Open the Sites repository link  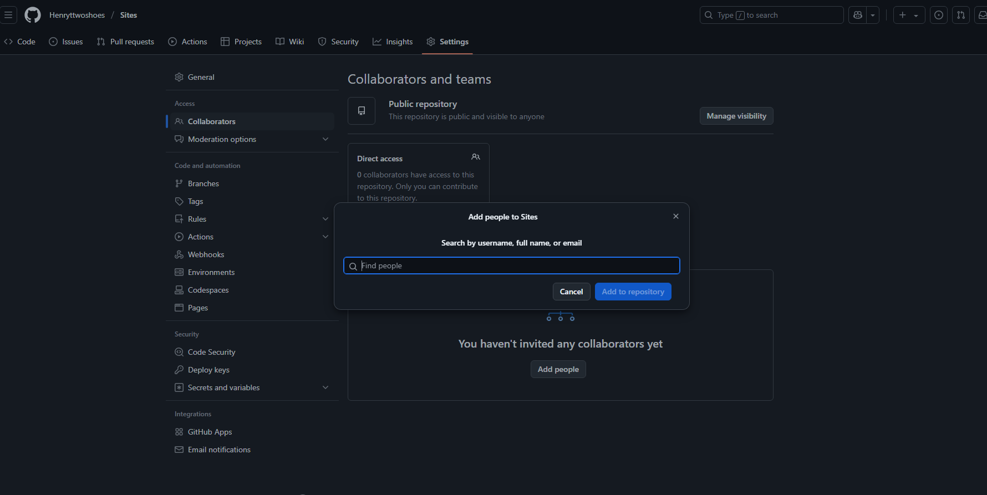point(129,15)
